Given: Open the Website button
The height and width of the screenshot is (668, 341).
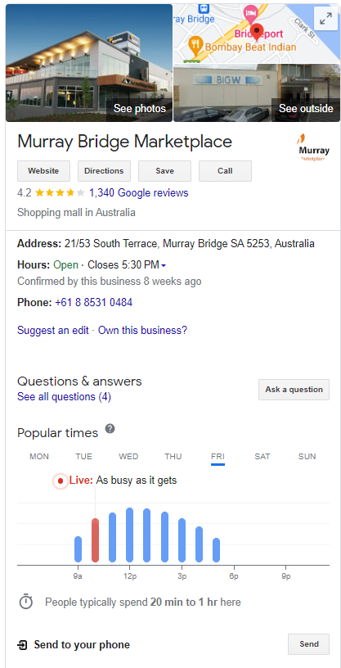Looking at the screenshot, I should (43, 171).
